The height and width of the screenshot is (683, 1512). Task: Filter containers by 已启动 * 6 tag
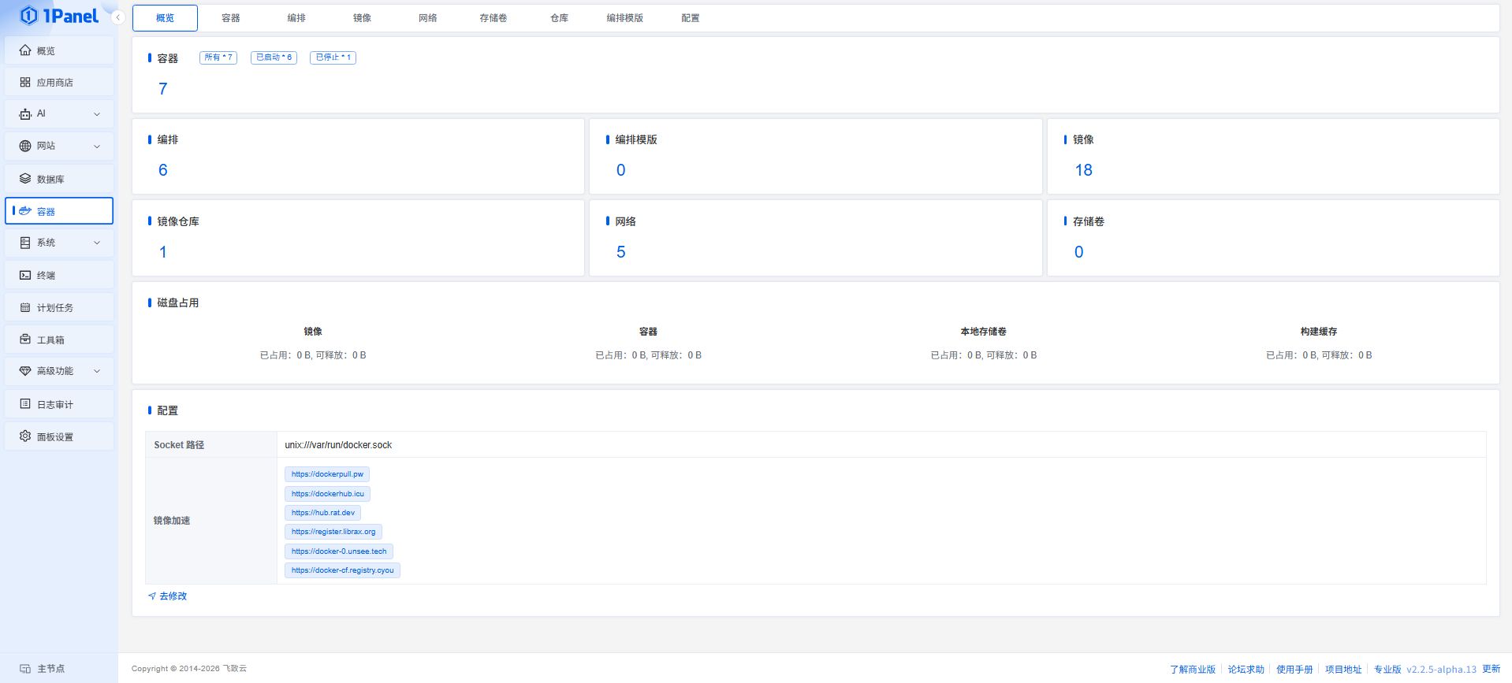(x=274, y=58)
